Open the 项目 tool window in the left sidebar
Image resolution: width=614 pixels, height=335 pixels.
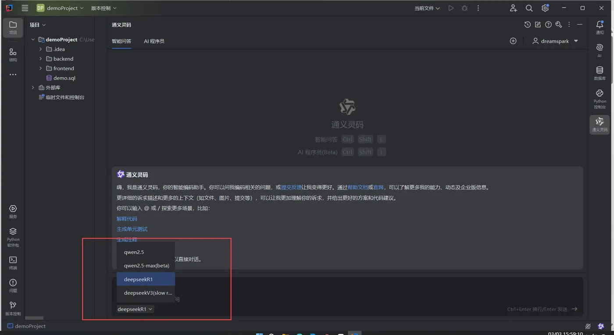(13, 27)
